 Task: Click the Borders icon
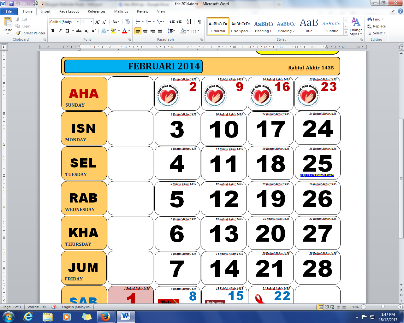[x=193, y=31]
